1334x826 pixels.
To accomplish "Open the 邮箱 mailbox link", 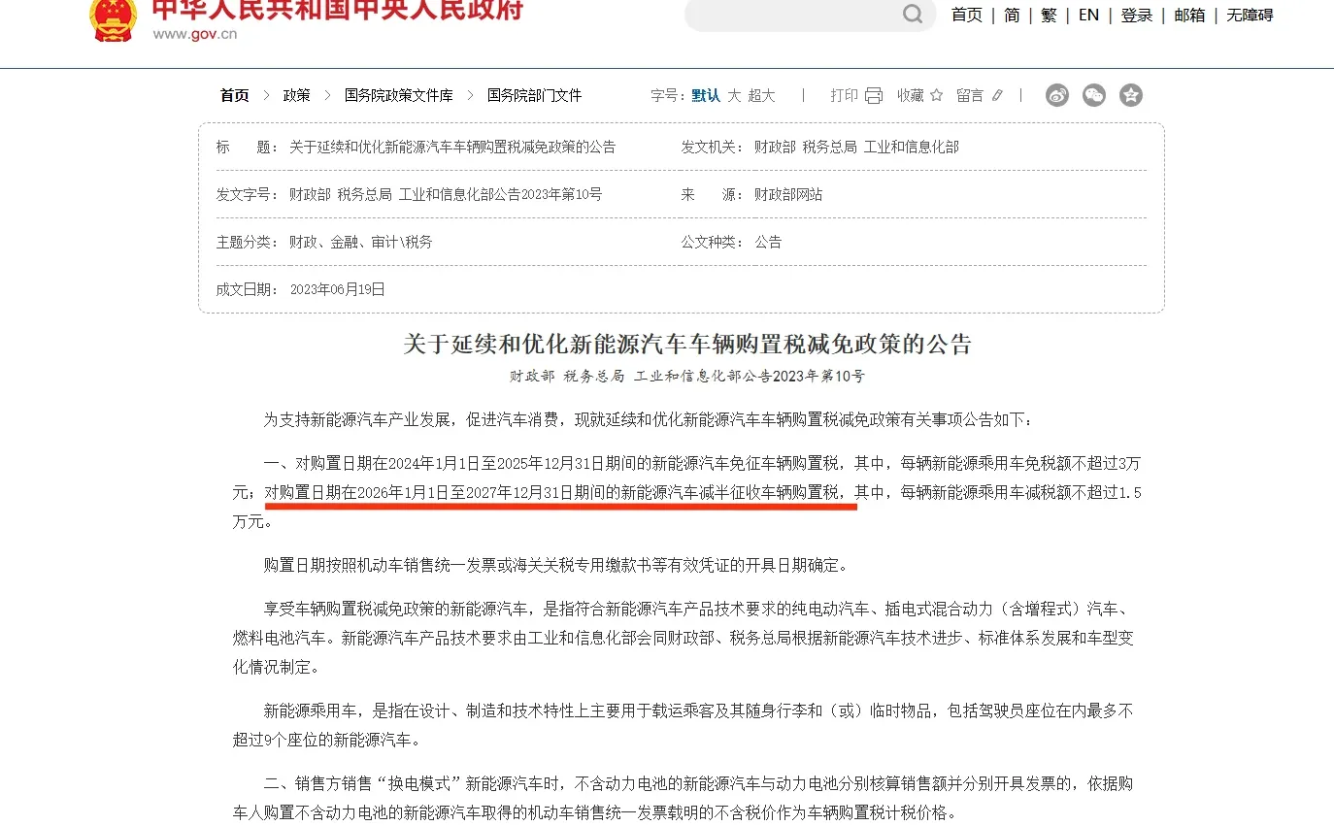I will 1188,15.
